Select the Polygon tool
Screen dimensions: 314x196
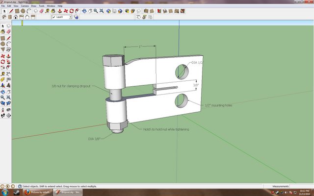[x=3, y=49]
